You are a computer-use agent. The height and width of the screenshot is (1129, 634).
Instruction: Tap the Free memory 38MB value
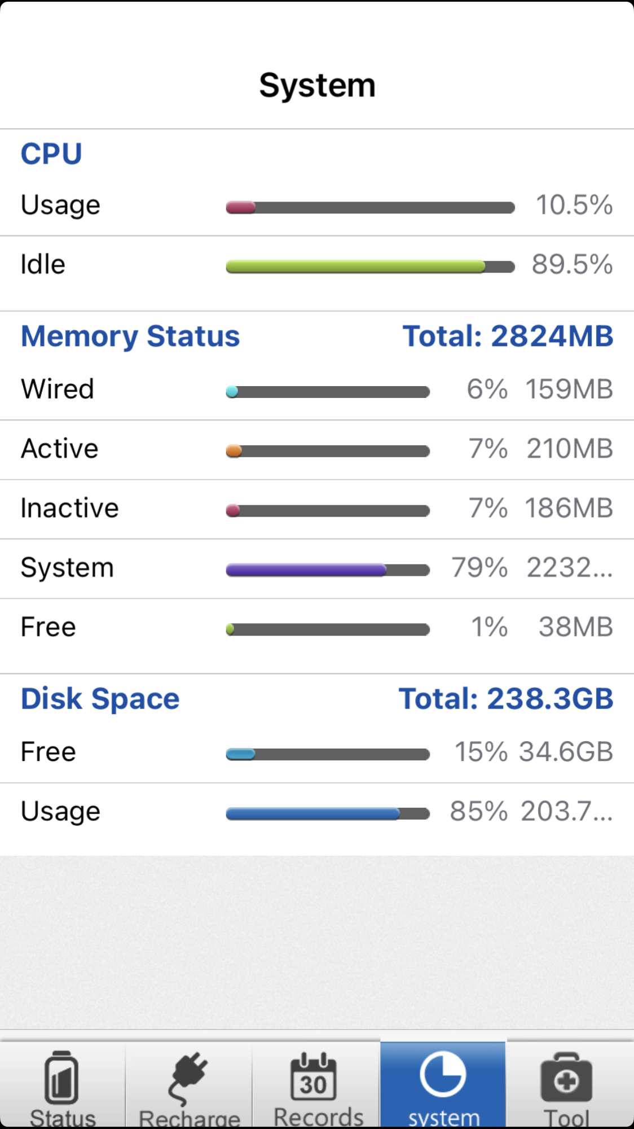click(x=575, y=627)
